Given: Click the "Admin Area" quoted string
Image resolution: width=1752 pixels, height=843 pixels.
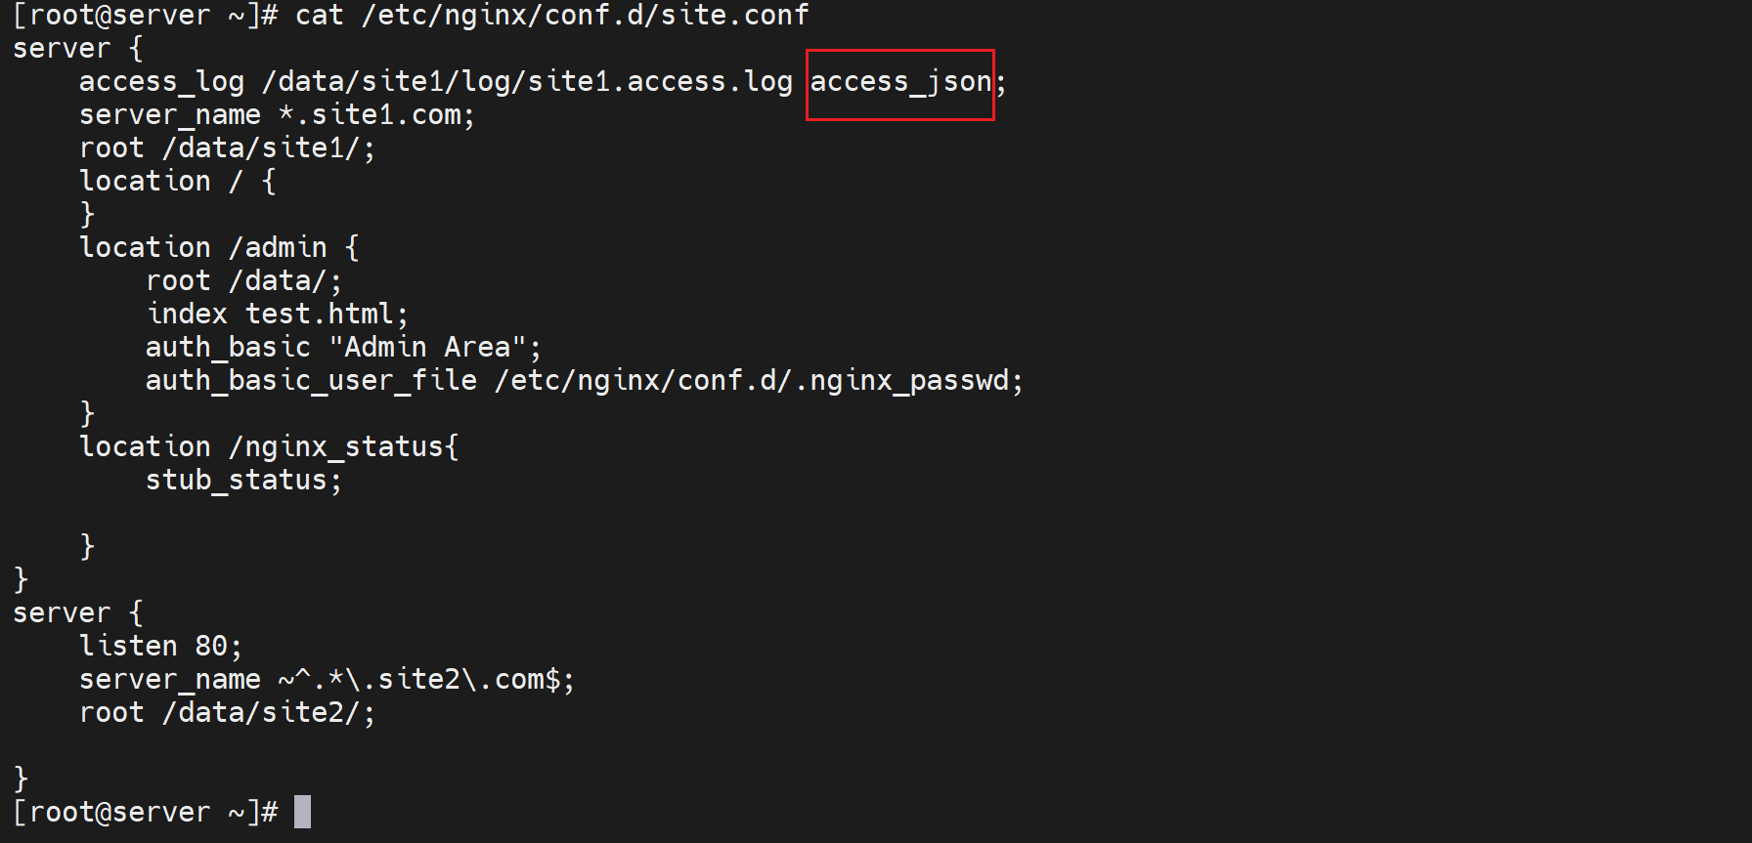Looking at the screenshot, I should [435, 348].
